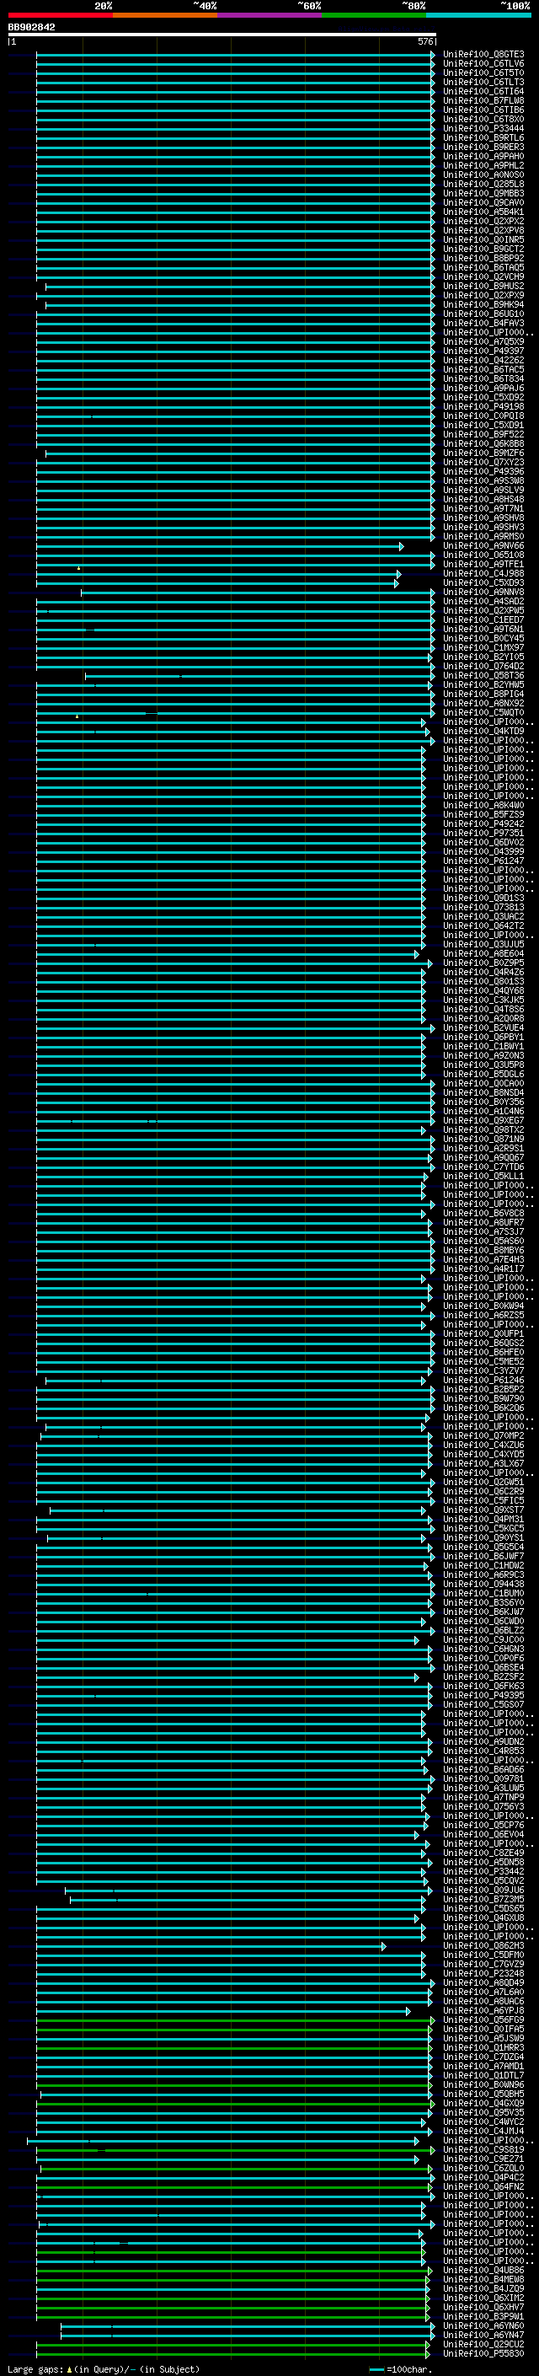Click hit label UniRef100_Q6K888

483,443
